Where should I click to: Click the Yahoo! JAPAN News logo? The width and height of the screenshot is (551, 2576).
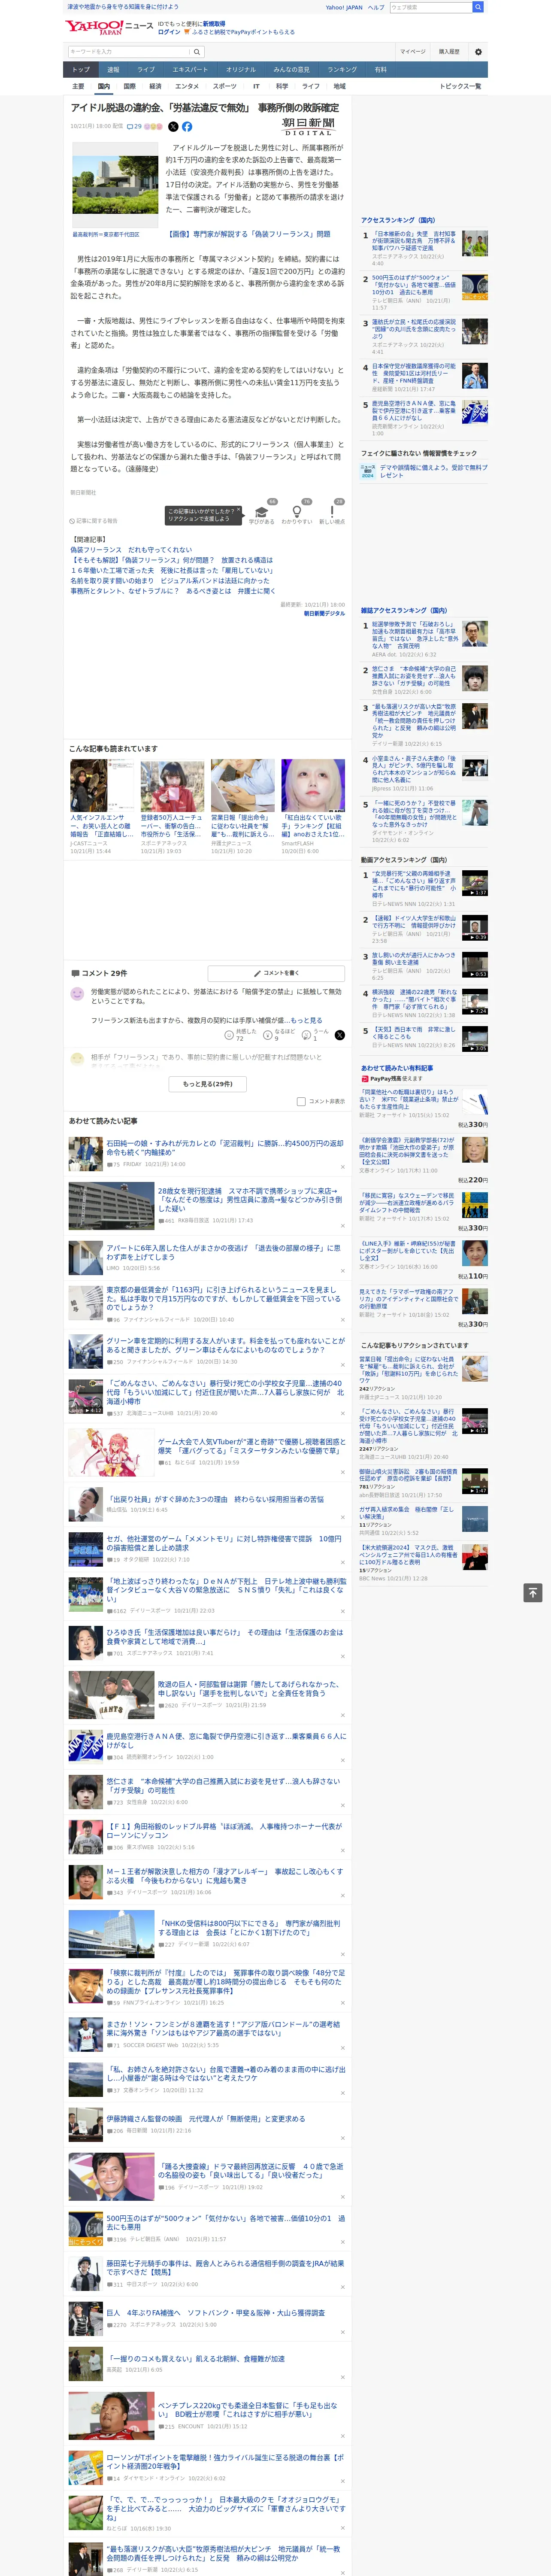[x=109, y=27]
